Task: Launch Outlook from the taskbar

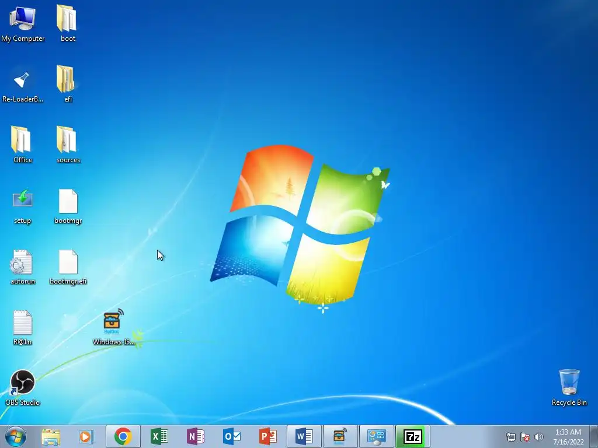Action: click(x=231, y=436)
